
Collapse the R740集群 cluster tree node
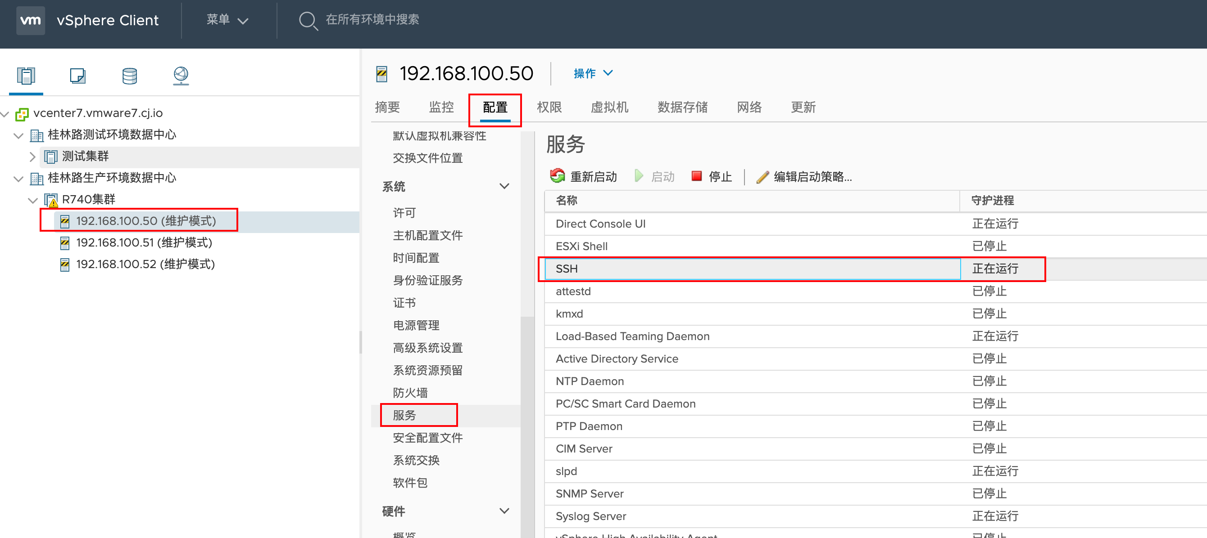pyautogui.click(x=32, y=200)
